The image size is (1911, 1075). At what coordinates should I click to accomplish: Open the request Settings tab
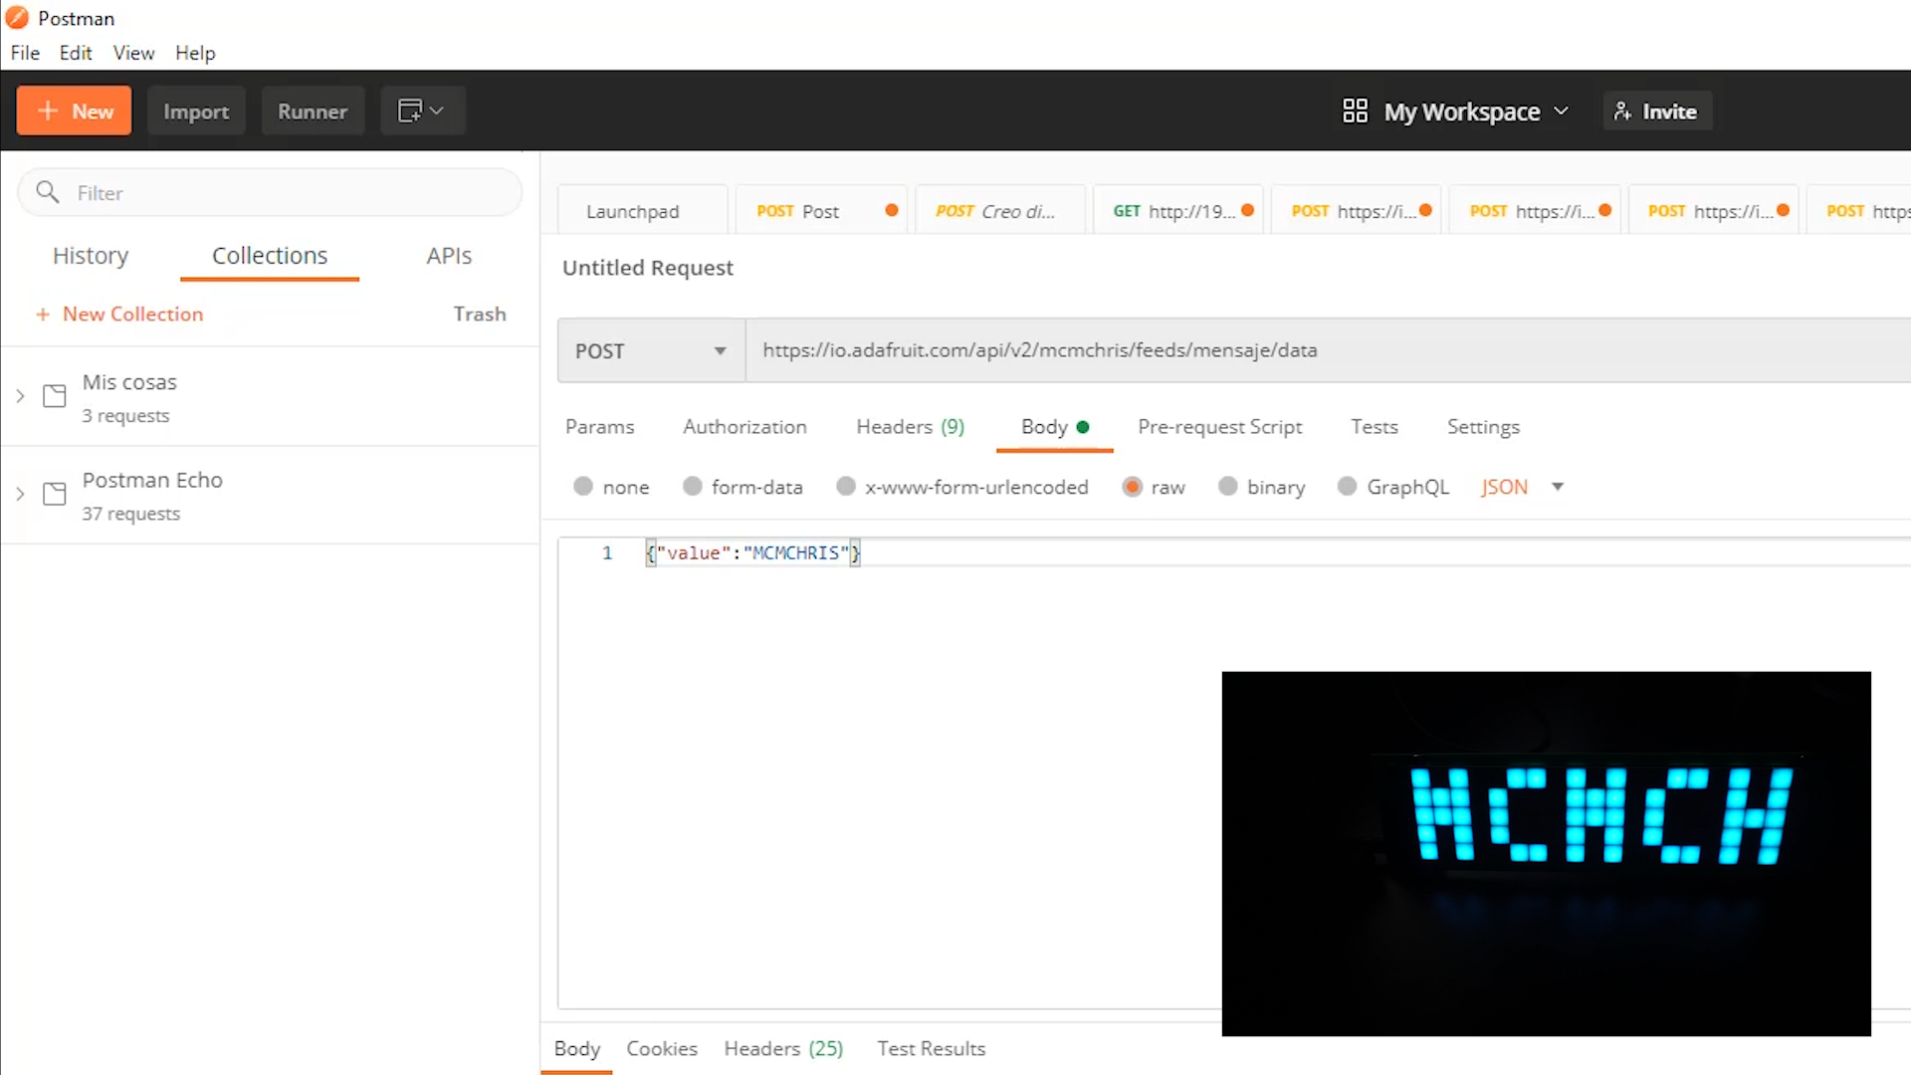point(1483,427)
